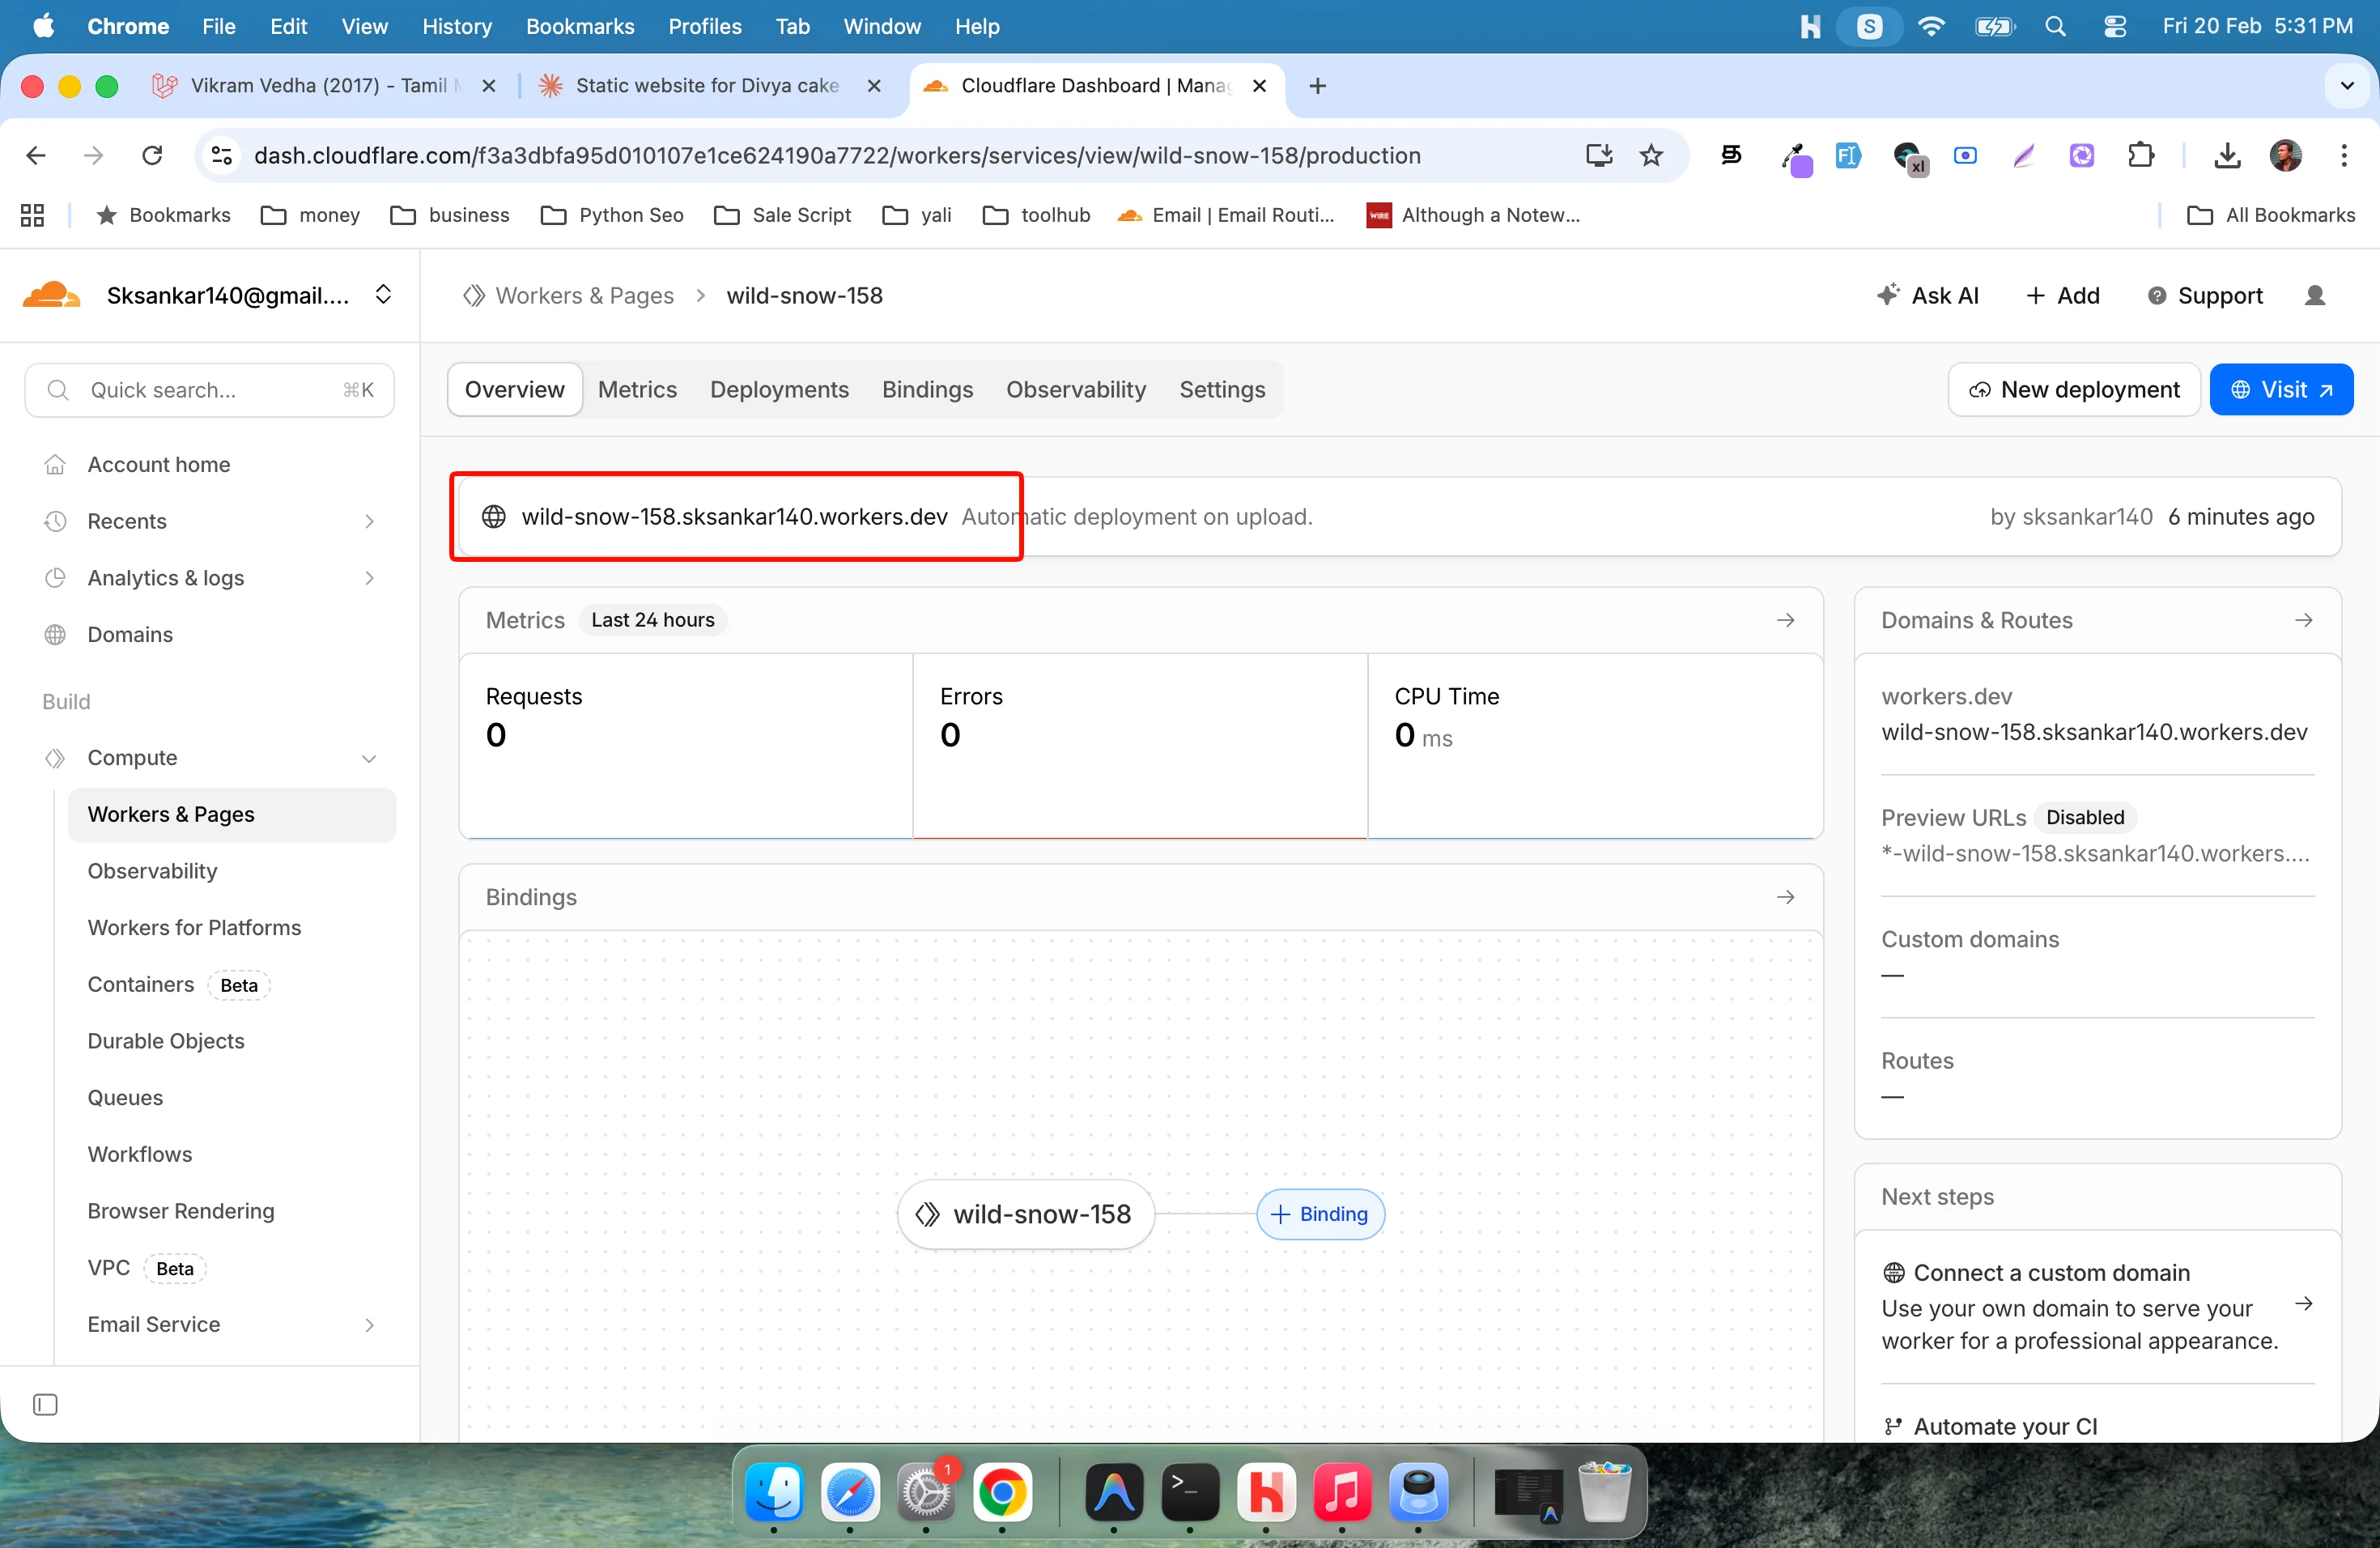Select the Domains globe icon in sidebar

click(x=56, y=633)
